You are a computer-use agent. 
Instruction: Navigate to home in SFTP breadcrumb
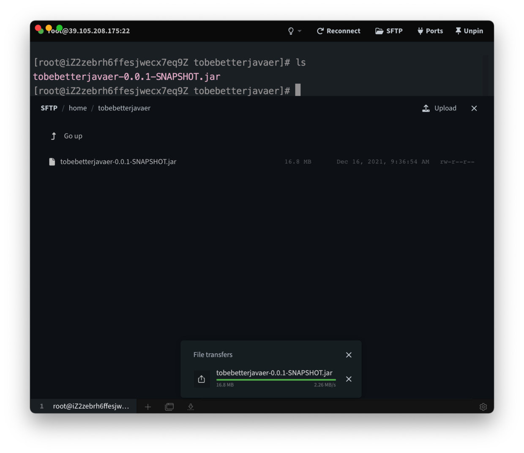(77, 108)
